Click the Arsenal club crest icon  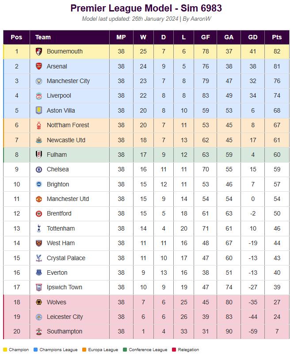click(39, 66)
